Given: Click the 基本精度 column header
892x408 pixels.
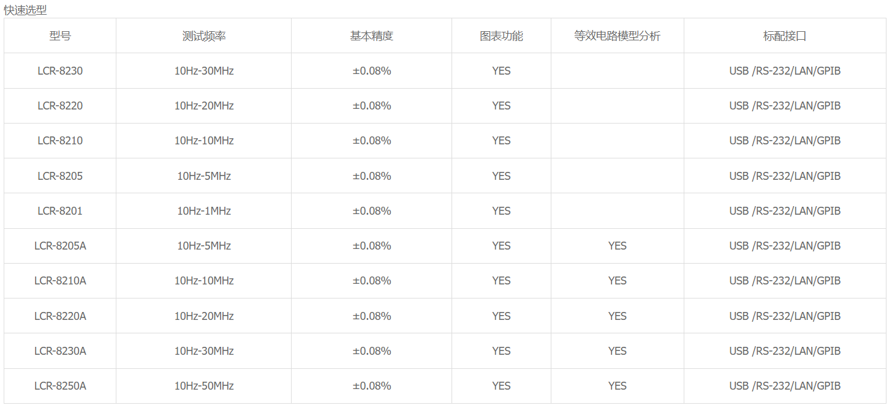Looking at the screenshot, I should 372,36.
